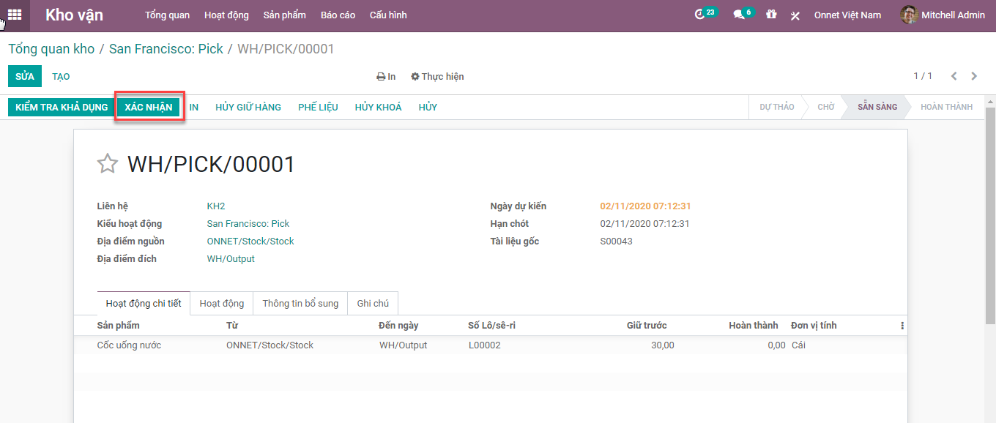
Task: Switch to the Thông tin bổ sung tab
Action: 300,303
